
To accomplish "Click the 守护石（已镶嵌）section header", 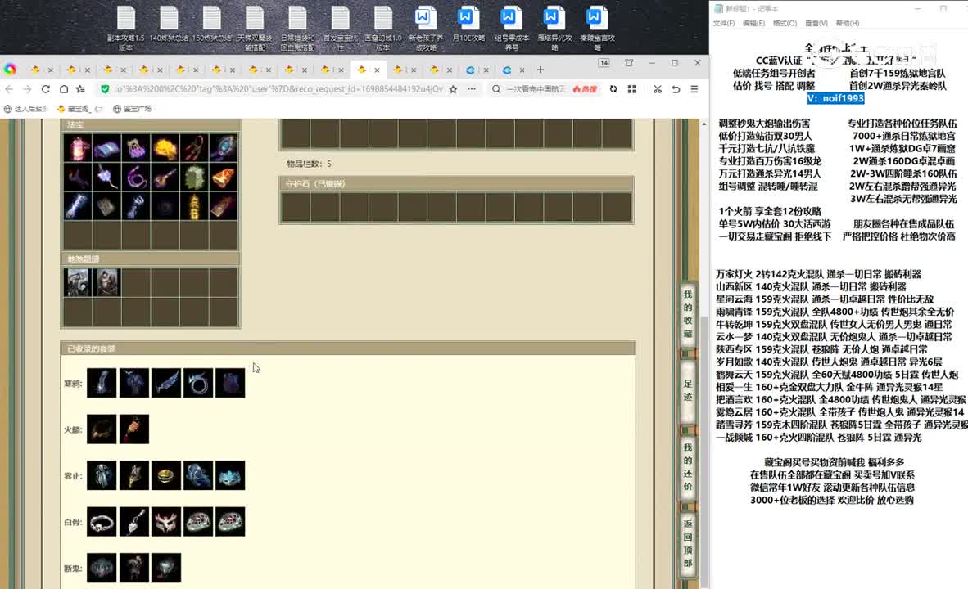I will [456, 184].
